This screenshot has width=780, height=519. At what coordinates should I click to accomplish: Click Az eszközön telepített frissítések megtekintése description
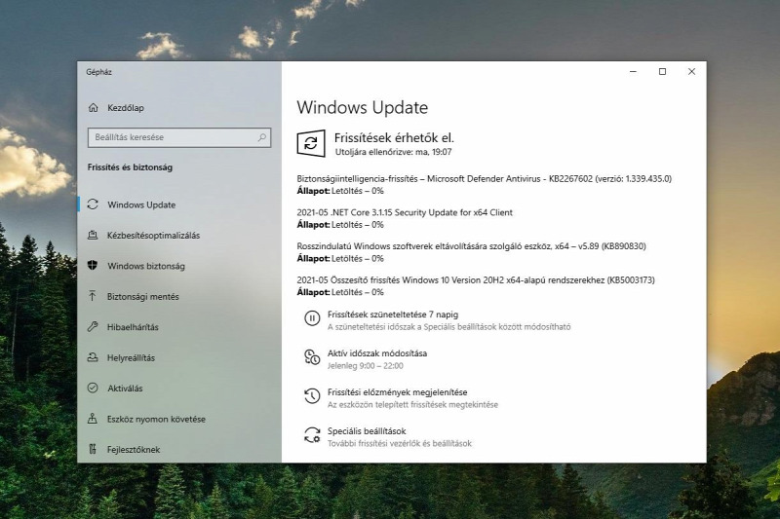[x=412, y=404]
